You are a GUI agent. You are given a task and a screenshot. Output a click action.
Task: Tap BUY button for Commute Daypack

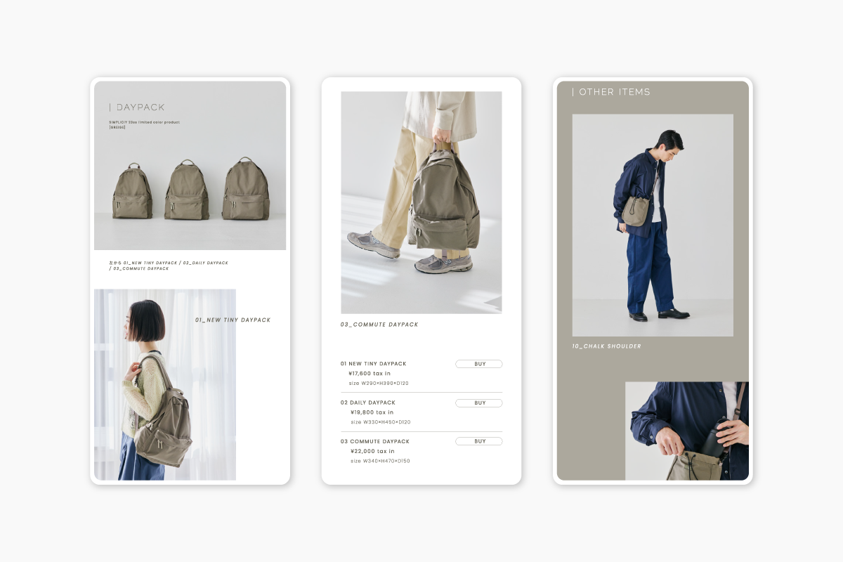[478, 441]
